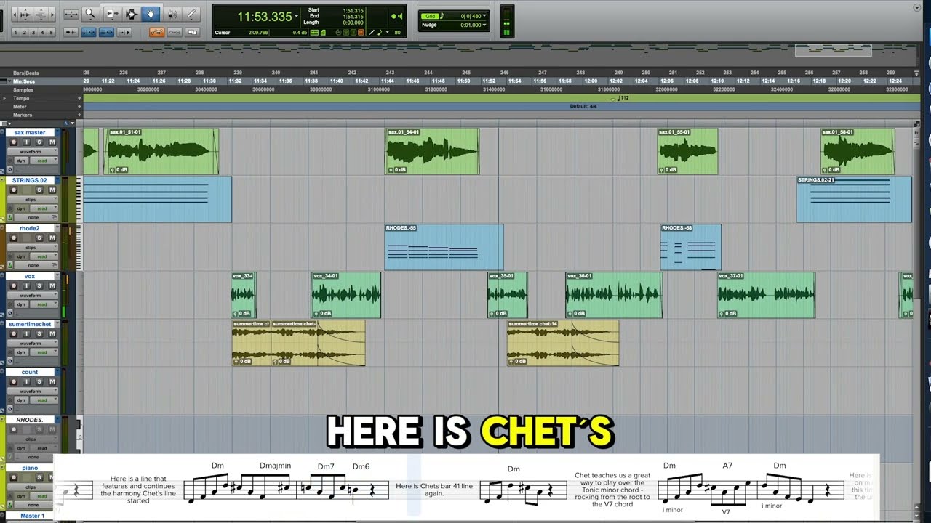Select the STRINGS.02 track name
This screenshot has height=523, width=931.
click(x=29, y=180)
